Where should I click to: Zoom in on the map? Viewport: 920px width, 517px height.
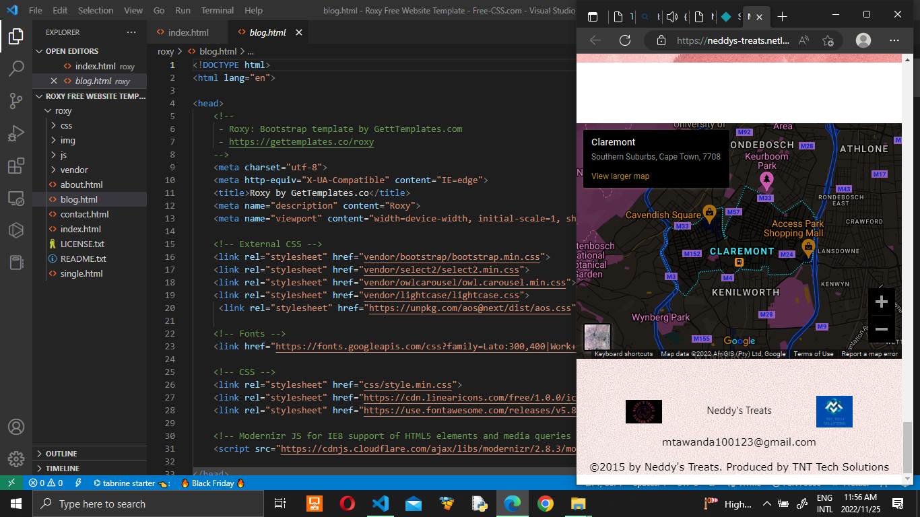tap(881, 302)
